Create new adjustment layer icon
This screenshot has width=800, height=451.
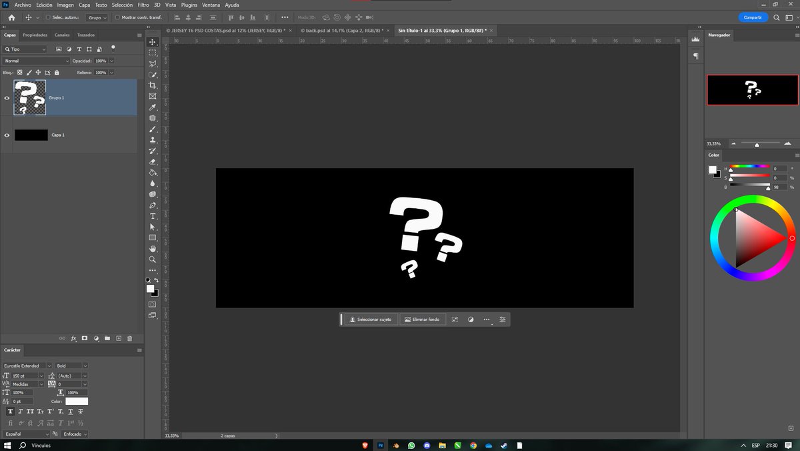(x=96, y=338)
